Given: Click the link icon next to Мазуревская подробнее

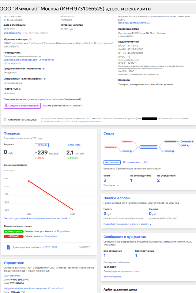Looking at the screenshot, I should pyautogui.click(x=49, y=288).
